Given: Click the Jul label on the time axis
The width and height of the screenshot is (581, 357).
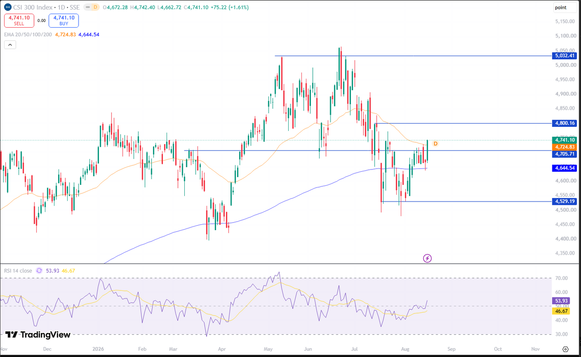Looking at the screenshot, I should coord(354,349).
